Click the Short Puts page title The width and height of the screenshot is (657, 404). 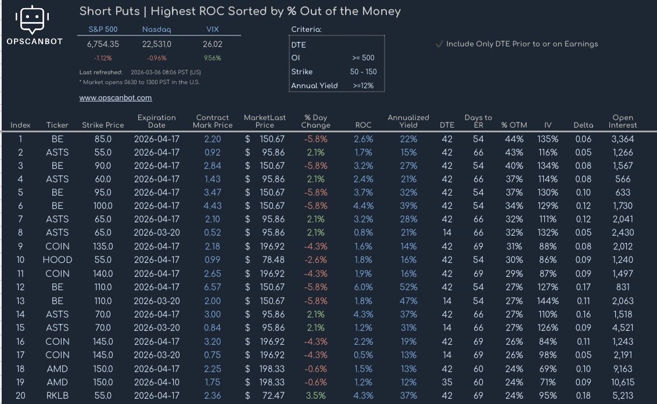click(x=240, y=11)
